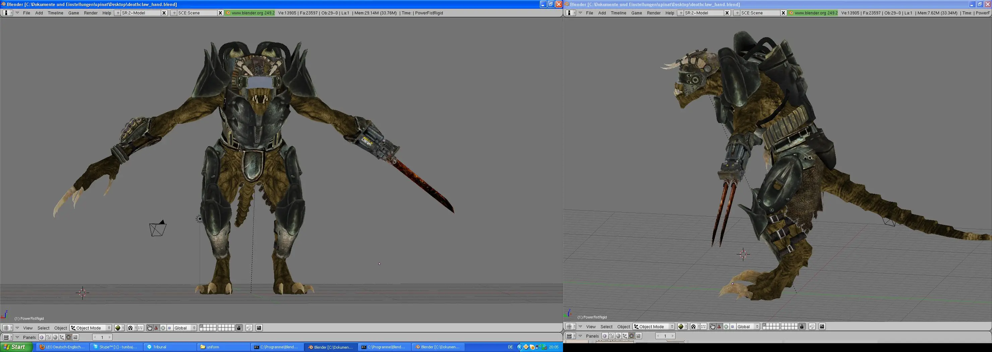The image size is (992, 352).
Task: Click buttons window type icon in left window
Action: (8, 337)
